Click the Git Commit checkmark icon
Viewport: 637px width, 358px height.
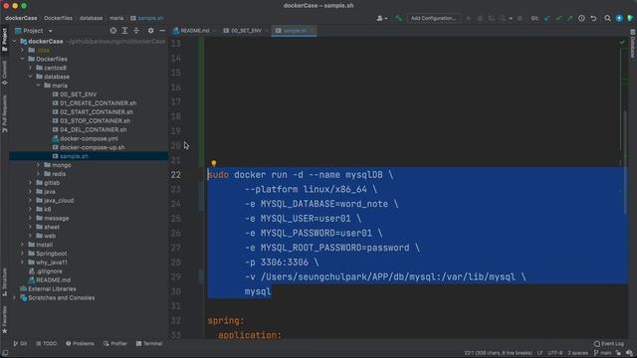click(x=559, y=18)
